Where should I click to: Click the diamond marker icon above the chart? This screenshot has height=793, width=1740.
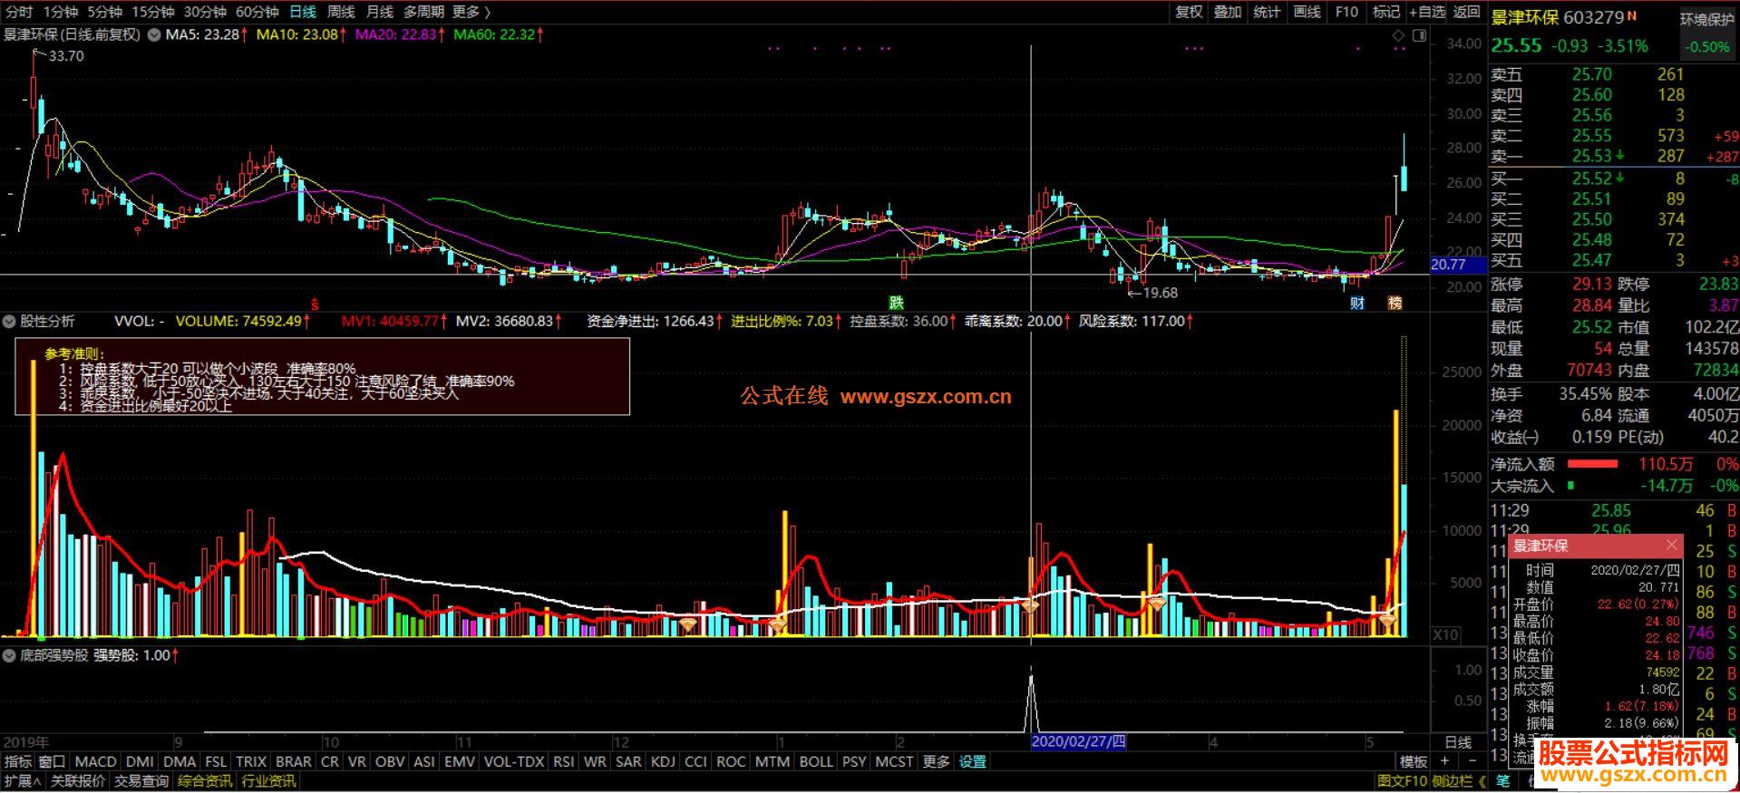[1398, 35]
